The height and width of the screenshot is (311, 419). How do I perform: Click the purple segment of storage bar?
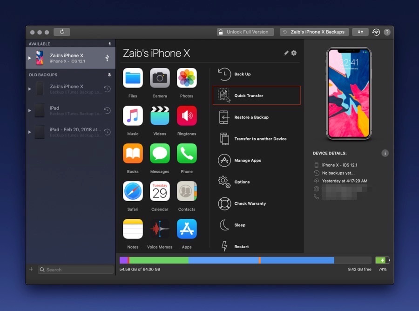point(123,260)
